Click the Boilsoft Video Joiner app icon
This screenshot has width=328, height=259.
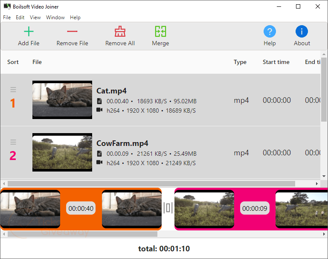[x=7, y=6]
